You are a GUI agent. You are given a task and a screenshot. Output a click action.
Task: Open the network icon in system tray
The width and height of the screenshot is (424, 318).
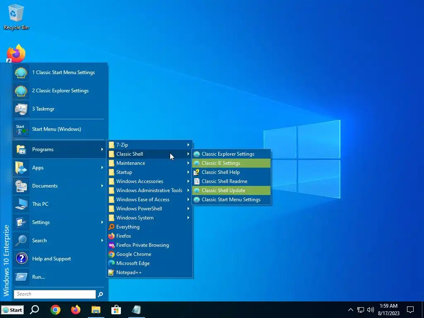click(x=361, y=310)
